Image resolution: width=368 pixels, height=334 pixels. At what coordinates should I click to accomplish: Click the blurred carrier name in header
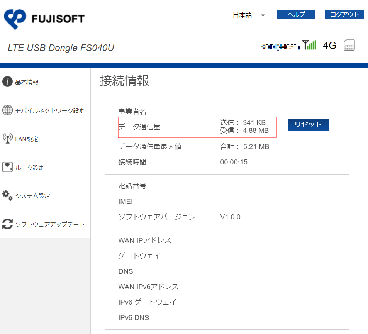pyautogui.click(x=280, y=47)
